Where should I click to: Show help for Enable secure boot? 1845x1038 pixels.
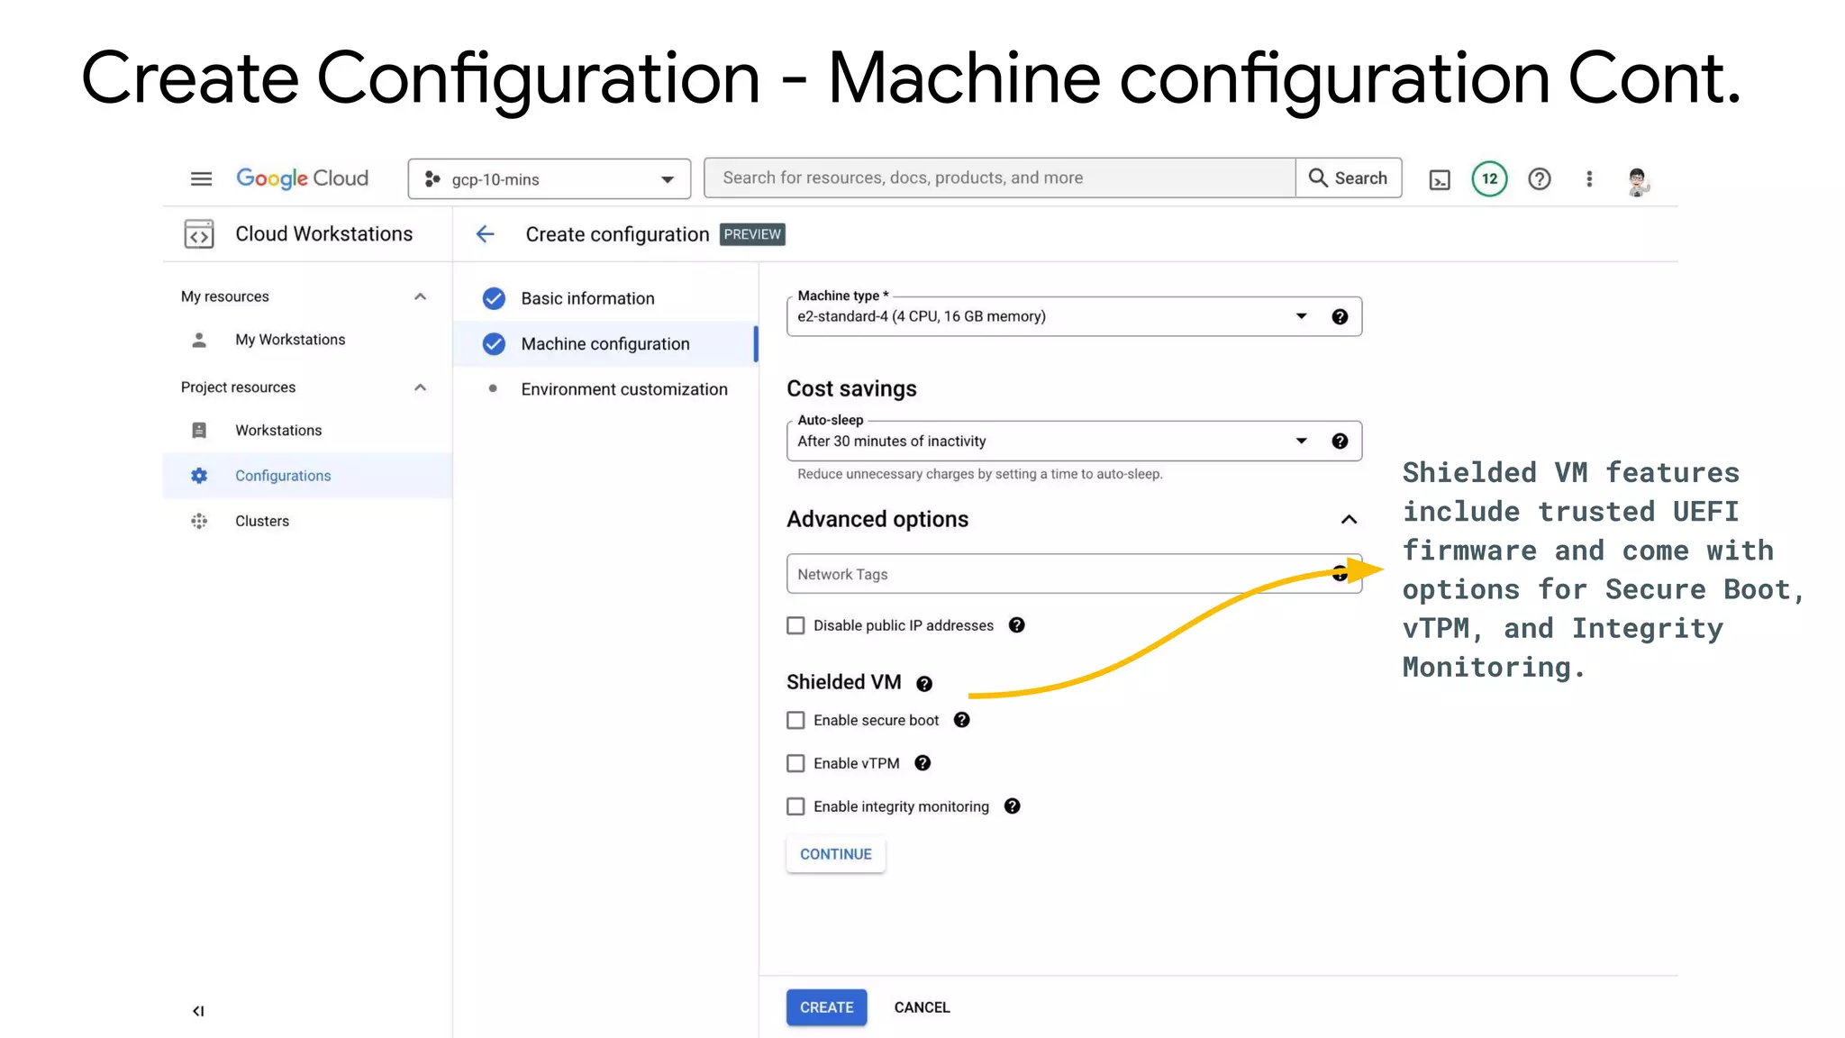[x=961, y=720]
